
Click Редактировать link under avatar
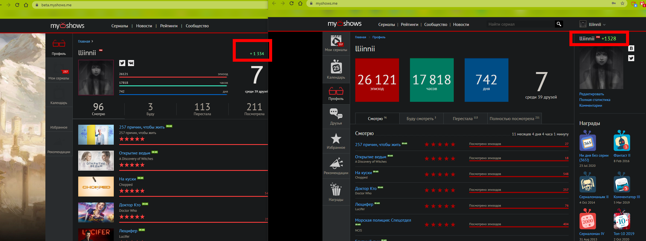592,94
